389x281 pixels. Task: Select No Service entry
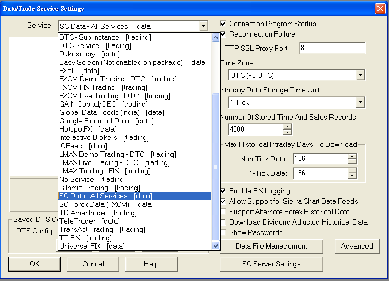(x=135, y=179)
